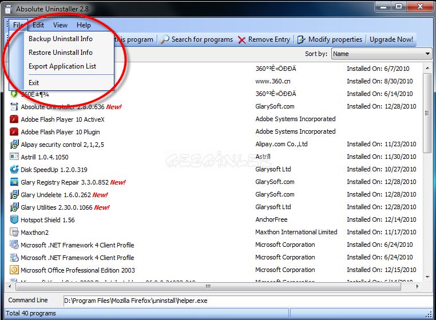Click Installed On: 11/23/2010 date
This screenshot has height=320, width=436.
pyautogui.click(x=382, y=144)
